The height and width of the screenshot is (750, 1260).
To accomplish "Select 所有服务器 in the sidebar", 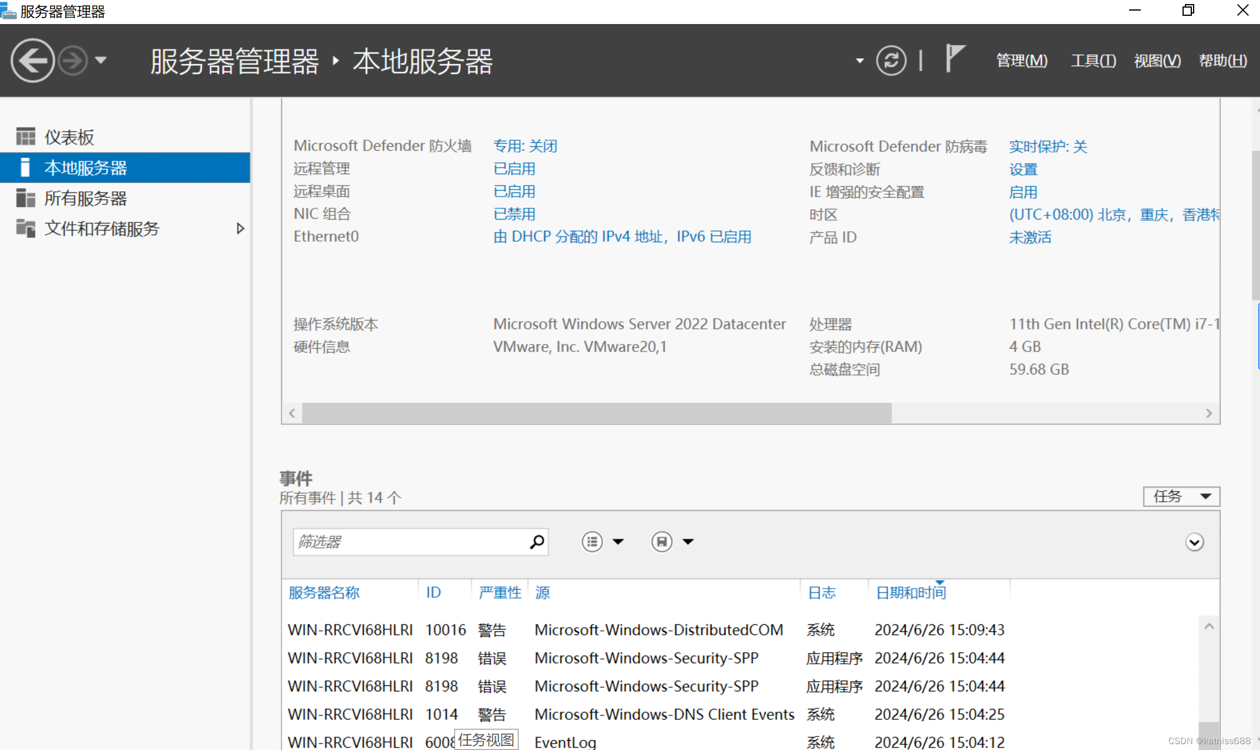I will coord(125,198).
